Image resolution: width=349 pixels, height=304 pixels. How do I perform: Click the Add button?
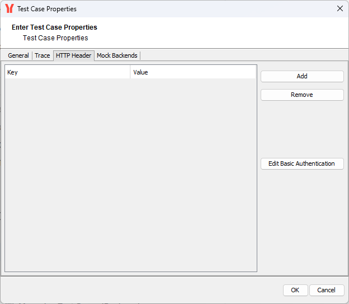pos(302,76)
